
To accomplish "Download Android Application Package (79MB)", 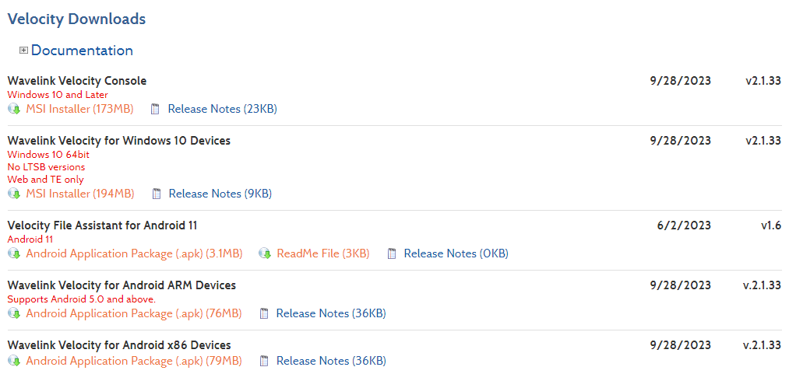I will [x=133, y=361].
